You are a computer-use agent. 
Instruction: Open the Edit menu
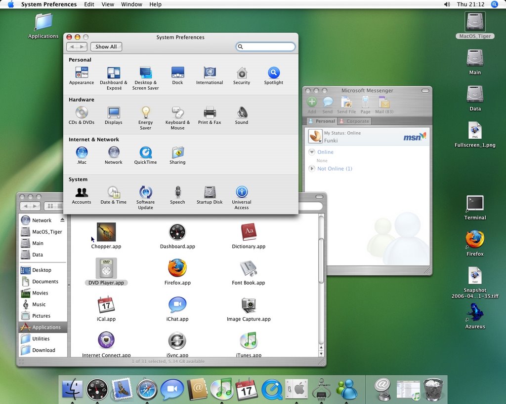tap(89, 4)
